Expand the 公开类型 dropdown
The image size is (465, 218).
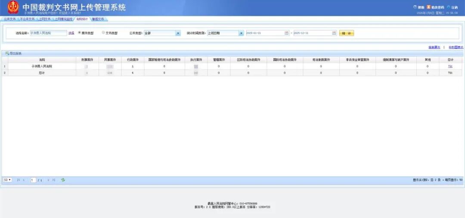coord(178,33)
